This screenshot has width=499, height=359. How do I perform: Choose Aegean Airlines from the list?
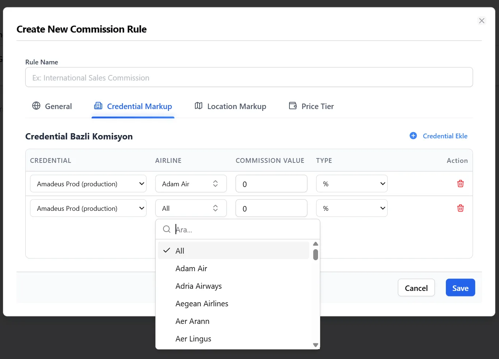click(202, 304)
